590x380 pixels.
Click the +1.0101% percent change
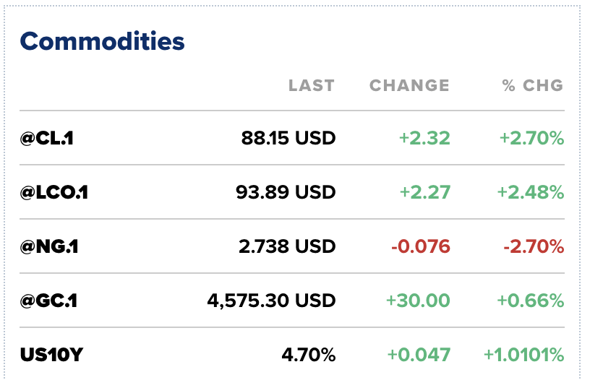pos(523,355)
